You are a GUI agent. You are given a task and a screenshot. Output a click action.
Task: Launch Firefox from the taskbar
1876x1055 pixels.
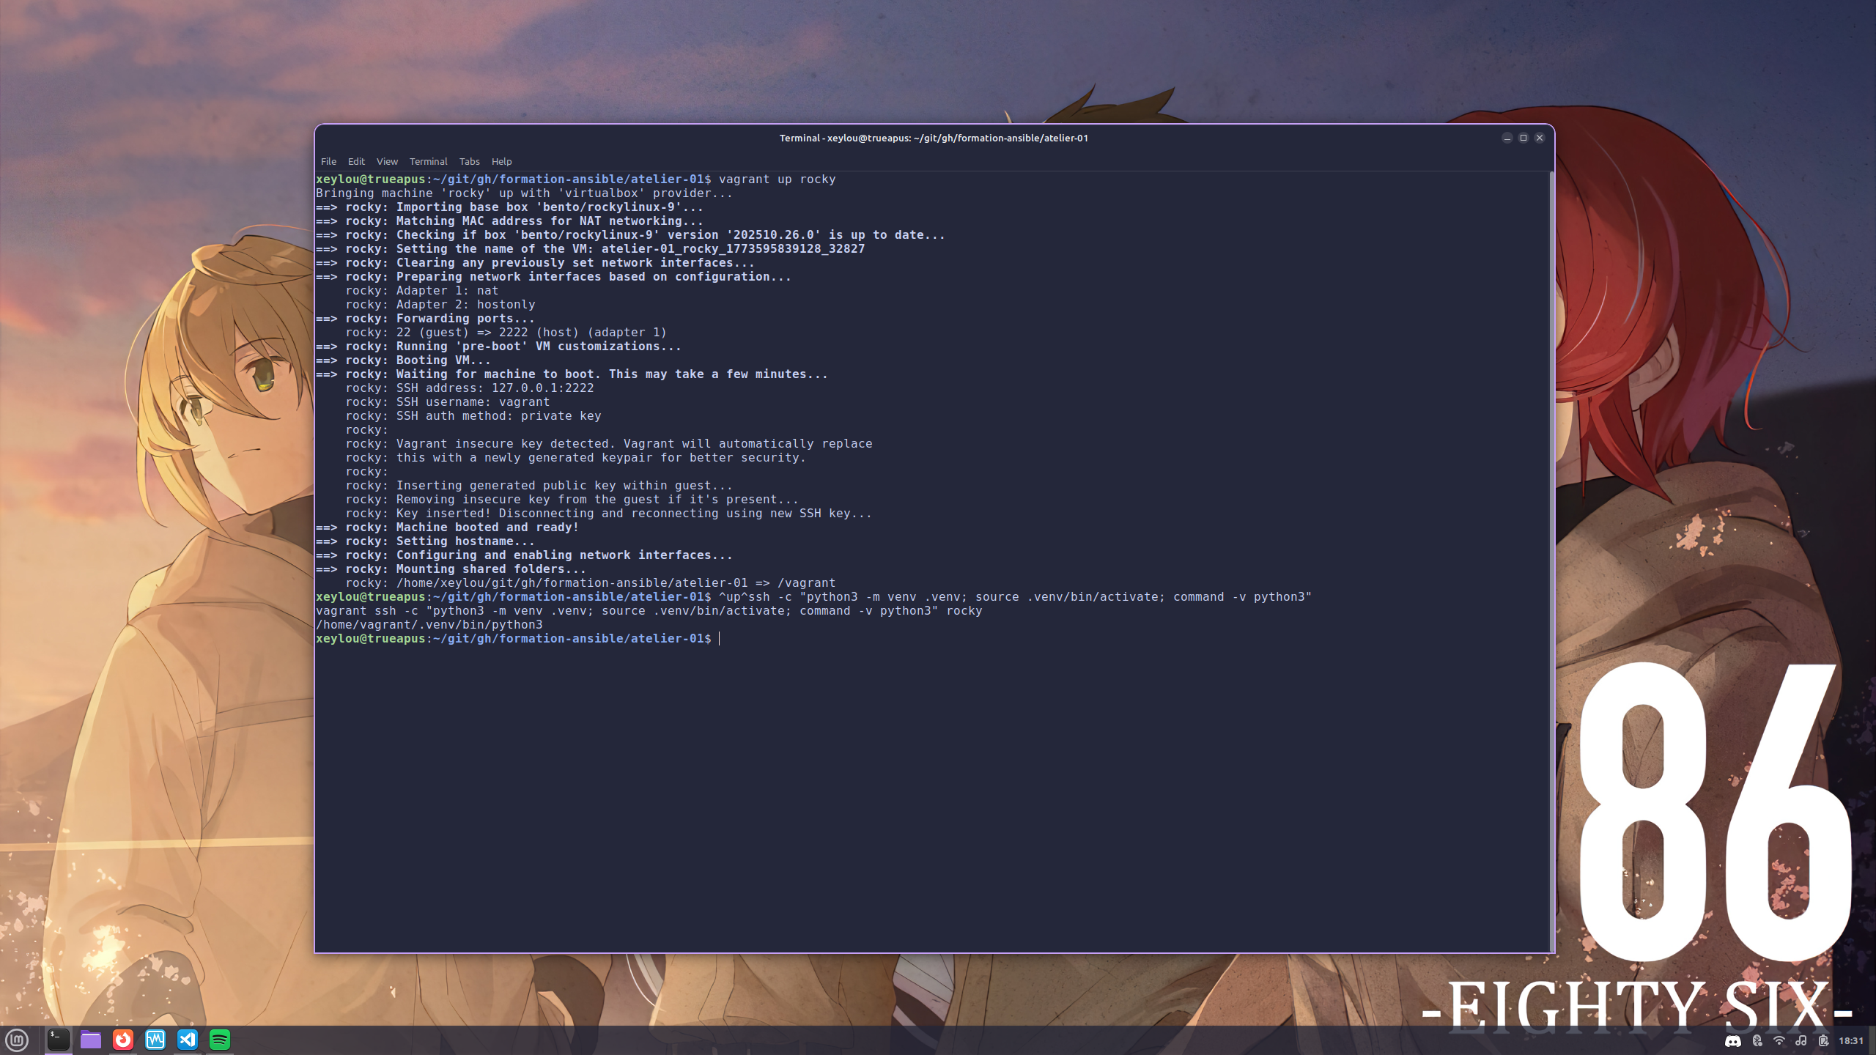[123, 1040]
